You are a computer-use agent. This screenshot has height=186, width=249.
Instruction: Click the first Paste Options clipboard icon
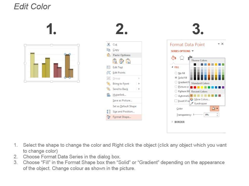(115, 61)
